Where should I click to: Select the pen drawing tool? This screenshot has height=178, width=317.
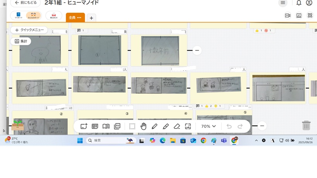pos(154,127)
